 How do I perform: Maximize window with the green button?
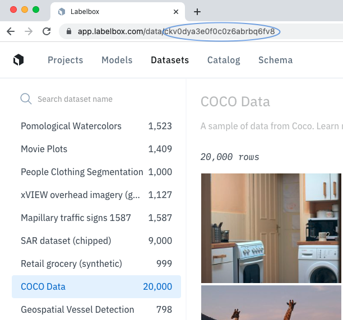36,10
